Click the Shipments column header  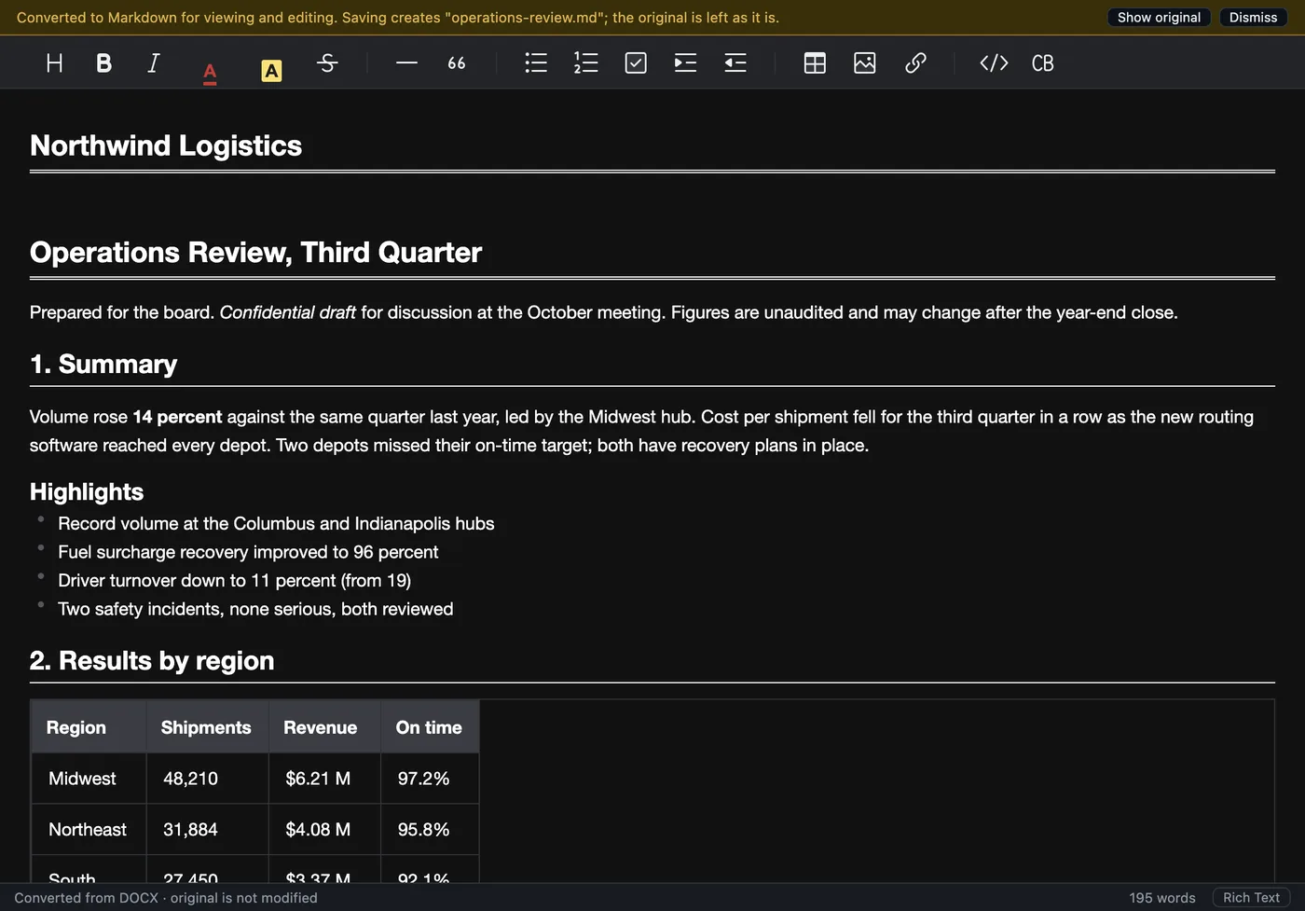(207, 727)
